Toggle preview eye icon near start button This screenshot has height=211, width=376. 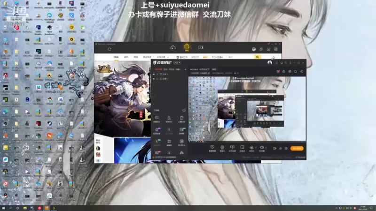point(280,148)
